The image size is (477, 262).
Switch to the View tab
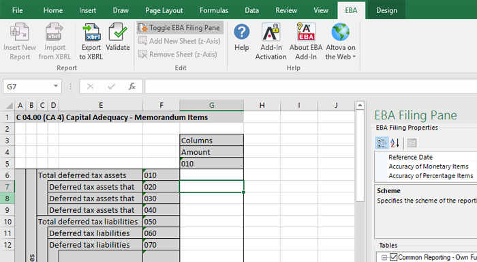pyautogui.click(x=321, y=10)
